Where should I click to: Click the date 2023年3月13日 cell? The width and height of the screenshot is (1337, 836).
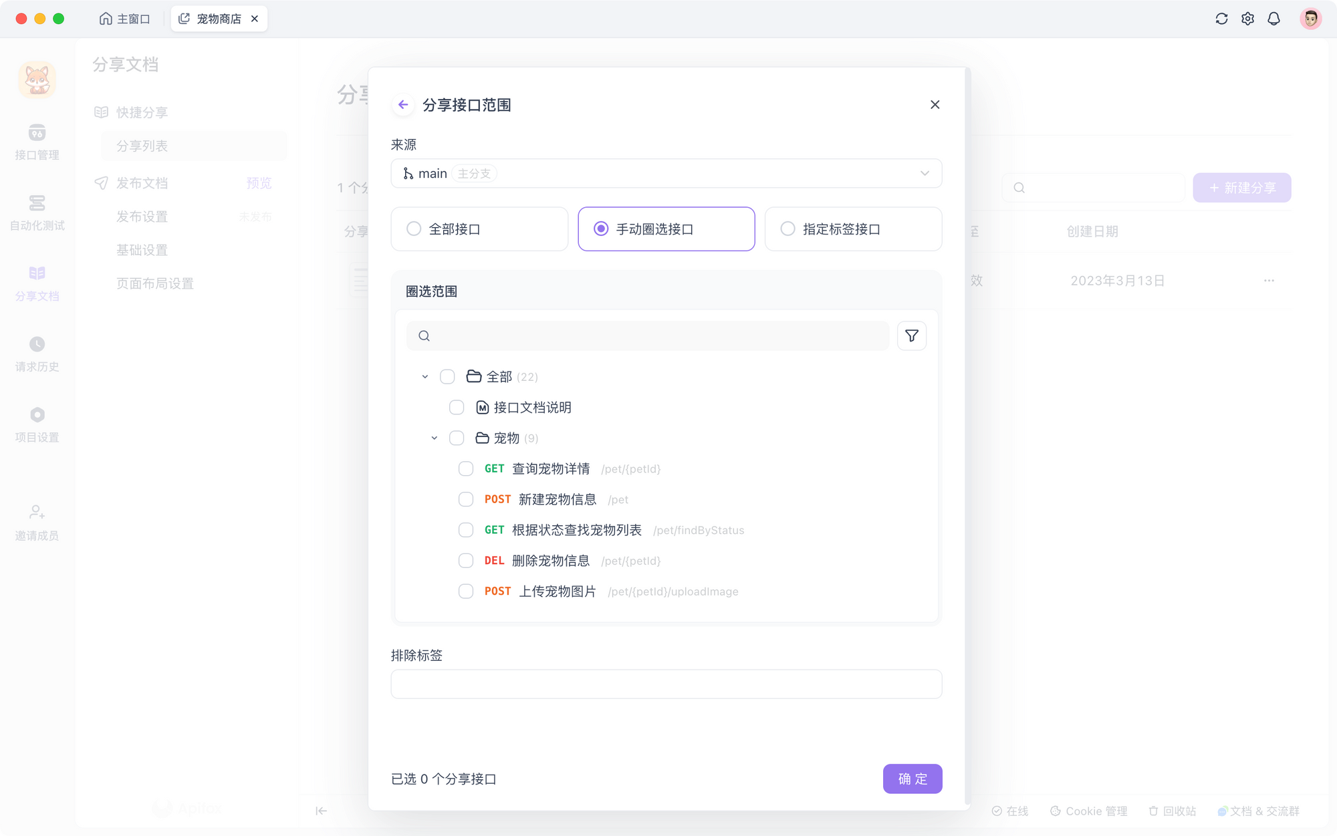pos(1117,281)
